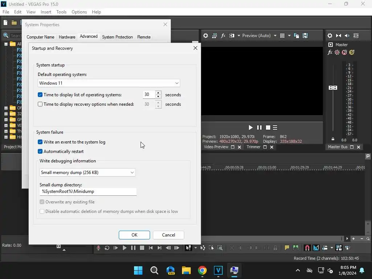This screenshot has width=372, height=279.
Task: Toggle downmix output in Master Bus
Action: [x=339, y=36]
